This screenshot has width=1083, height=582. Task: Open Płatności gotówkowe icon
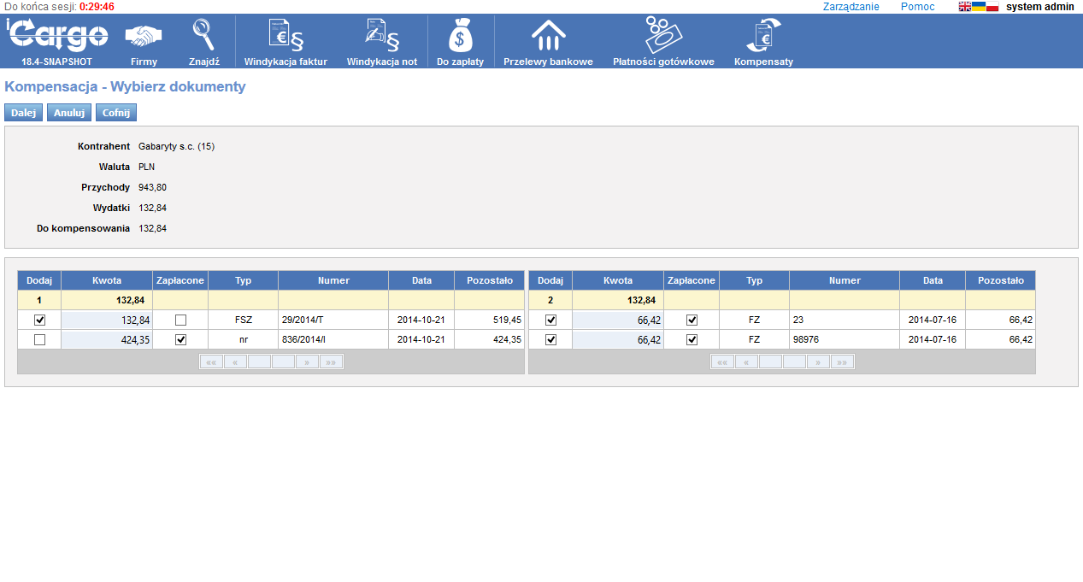(663, 36)
